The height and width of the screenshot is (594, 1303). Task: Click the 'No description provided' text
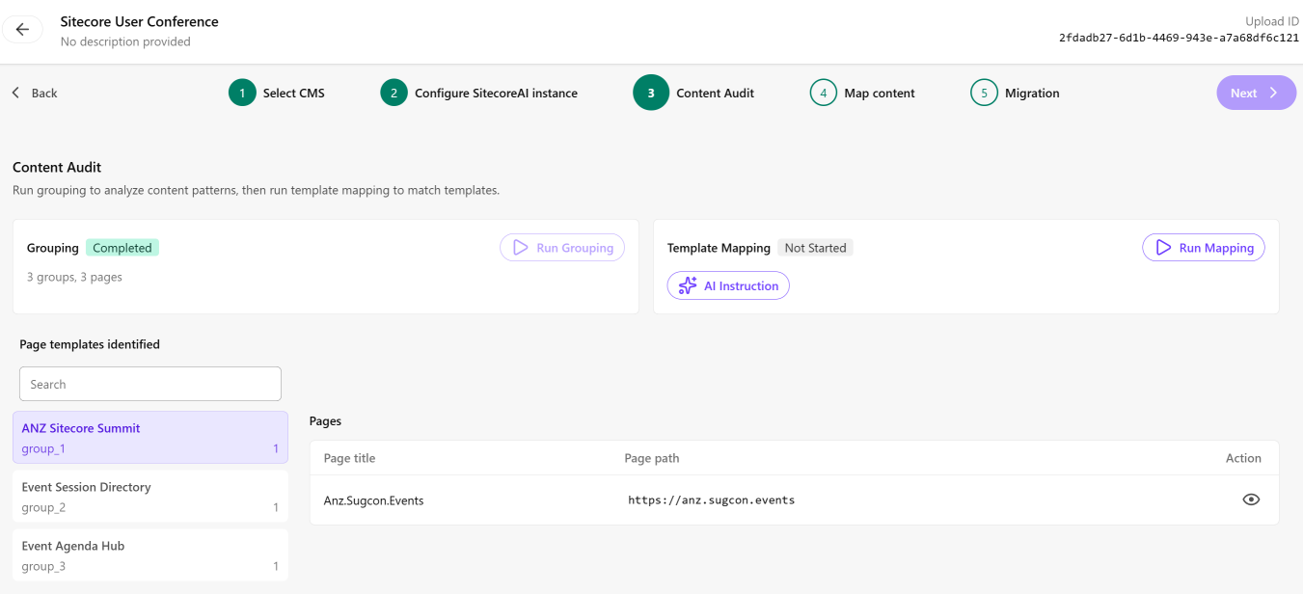click(125, 41)
